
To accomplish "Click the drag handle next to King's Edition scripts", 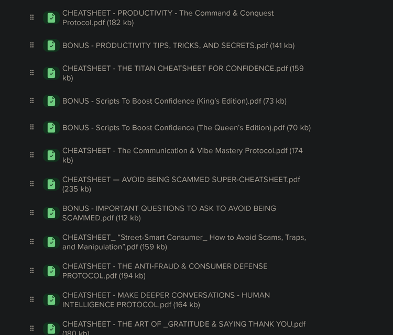I will (x=32, y=100).
